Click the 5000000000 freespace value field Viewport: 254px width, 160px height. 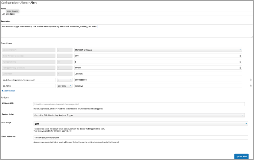click(x=158, y=80)
